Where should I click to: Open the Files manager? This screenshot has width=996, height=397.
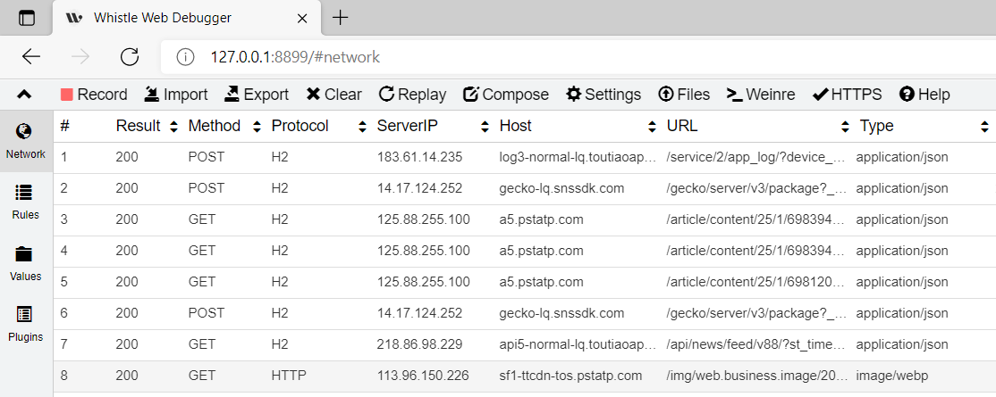[684, 95]
